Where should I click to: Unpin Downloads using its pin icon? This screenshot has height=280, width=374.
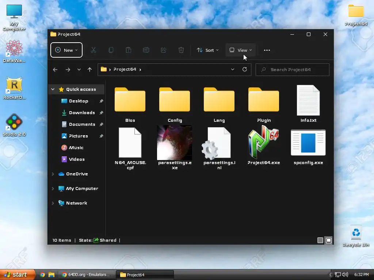pos(102,113)
